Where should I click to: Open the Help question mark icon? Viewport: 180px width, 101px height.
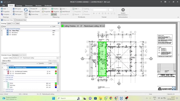click(161, 2)
